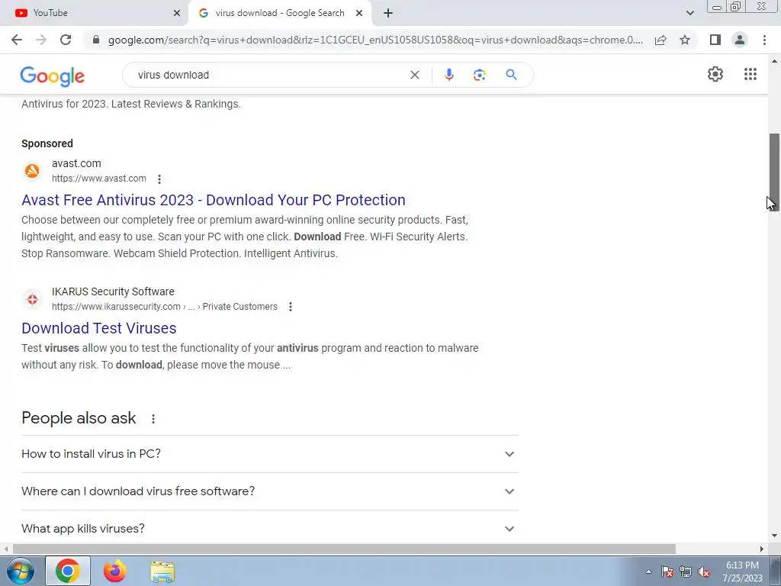Submit search with the magnifier icon

click(x=511, y=75)
